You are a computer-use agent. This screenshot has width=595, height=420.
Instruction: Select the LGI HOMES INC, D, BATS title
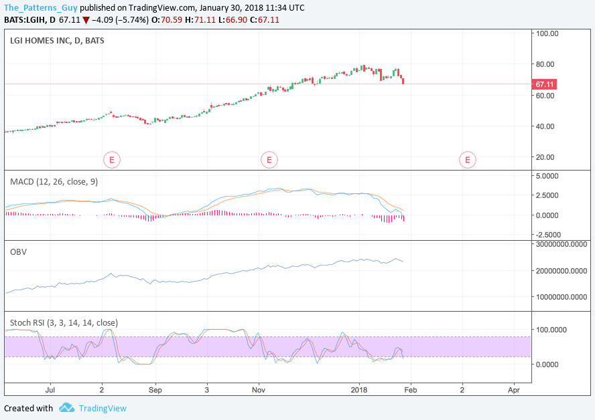coord(57,41)
